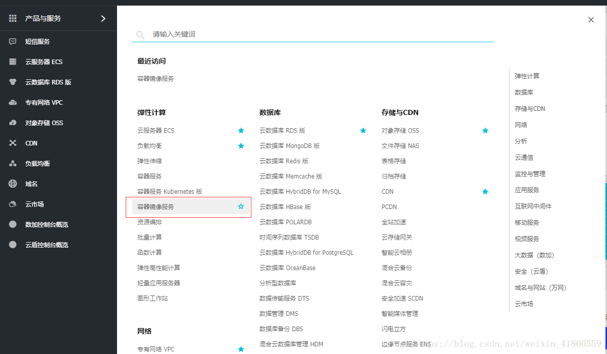Open 云数据库 HBase 版
This screenshot has width=607, height=354.
pyautogui.click(x=285, y=206)
